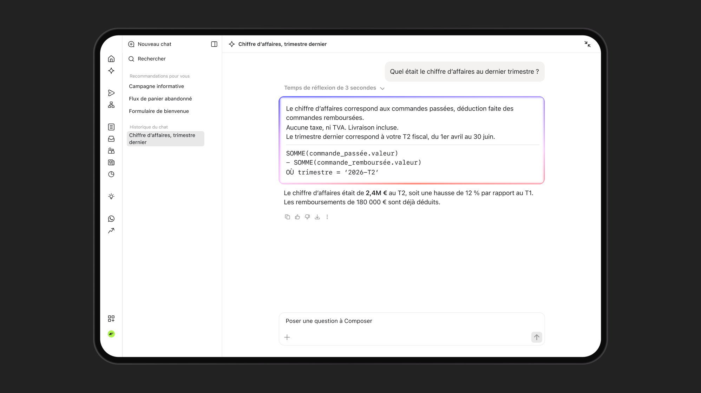The image size is (701, 393).
Task: Give thumbs down to the response
Action: click(x=307, y=217)
